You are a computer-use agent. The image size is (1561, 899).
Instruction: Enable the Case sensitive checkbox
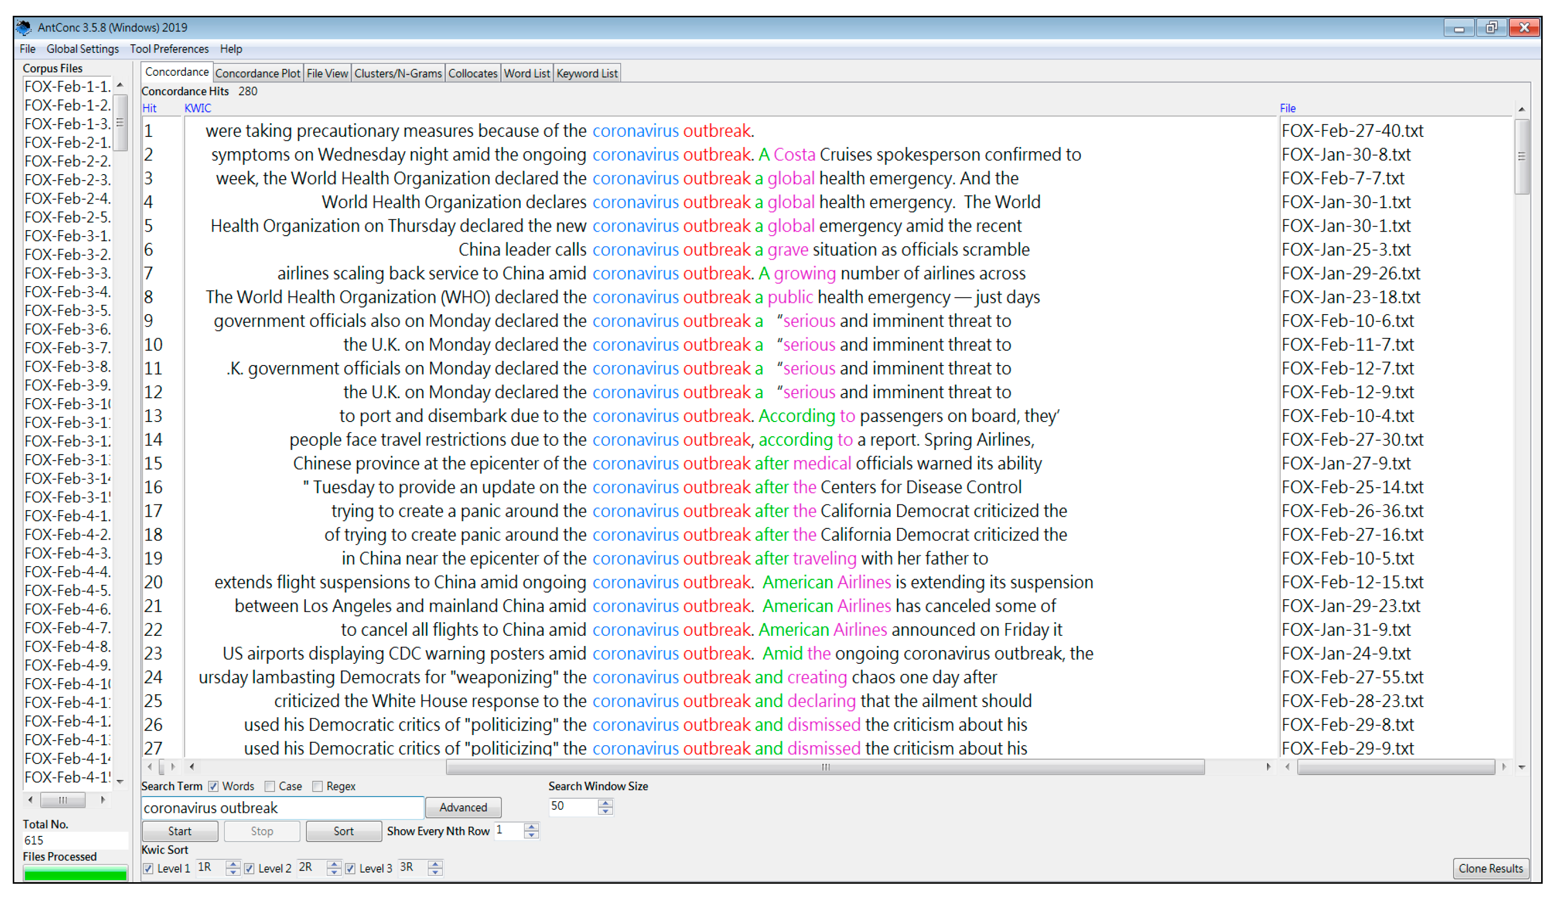[270, 786]
